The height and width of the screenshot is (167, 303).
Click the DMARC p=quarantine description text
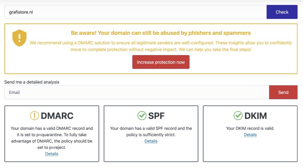tap(52, 138)
